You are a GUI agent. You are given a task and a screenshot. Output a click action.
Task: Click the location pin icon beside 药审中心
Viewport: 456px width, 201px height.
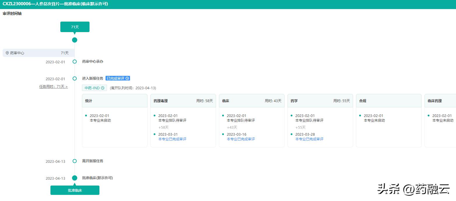[8, 53]
